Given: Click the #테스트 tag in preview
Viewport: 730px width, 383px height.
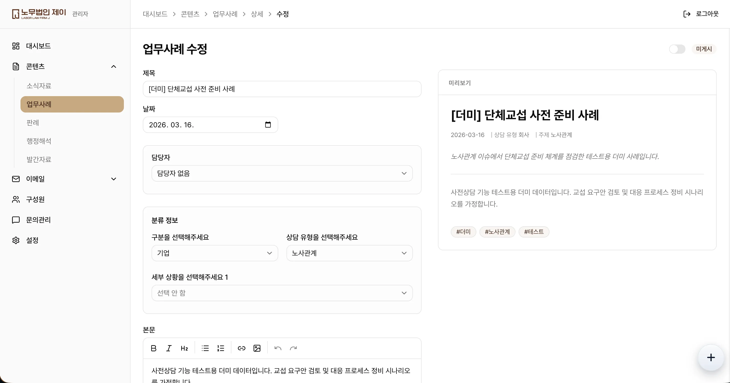Looking at the screenshot, I should [534, 232].
